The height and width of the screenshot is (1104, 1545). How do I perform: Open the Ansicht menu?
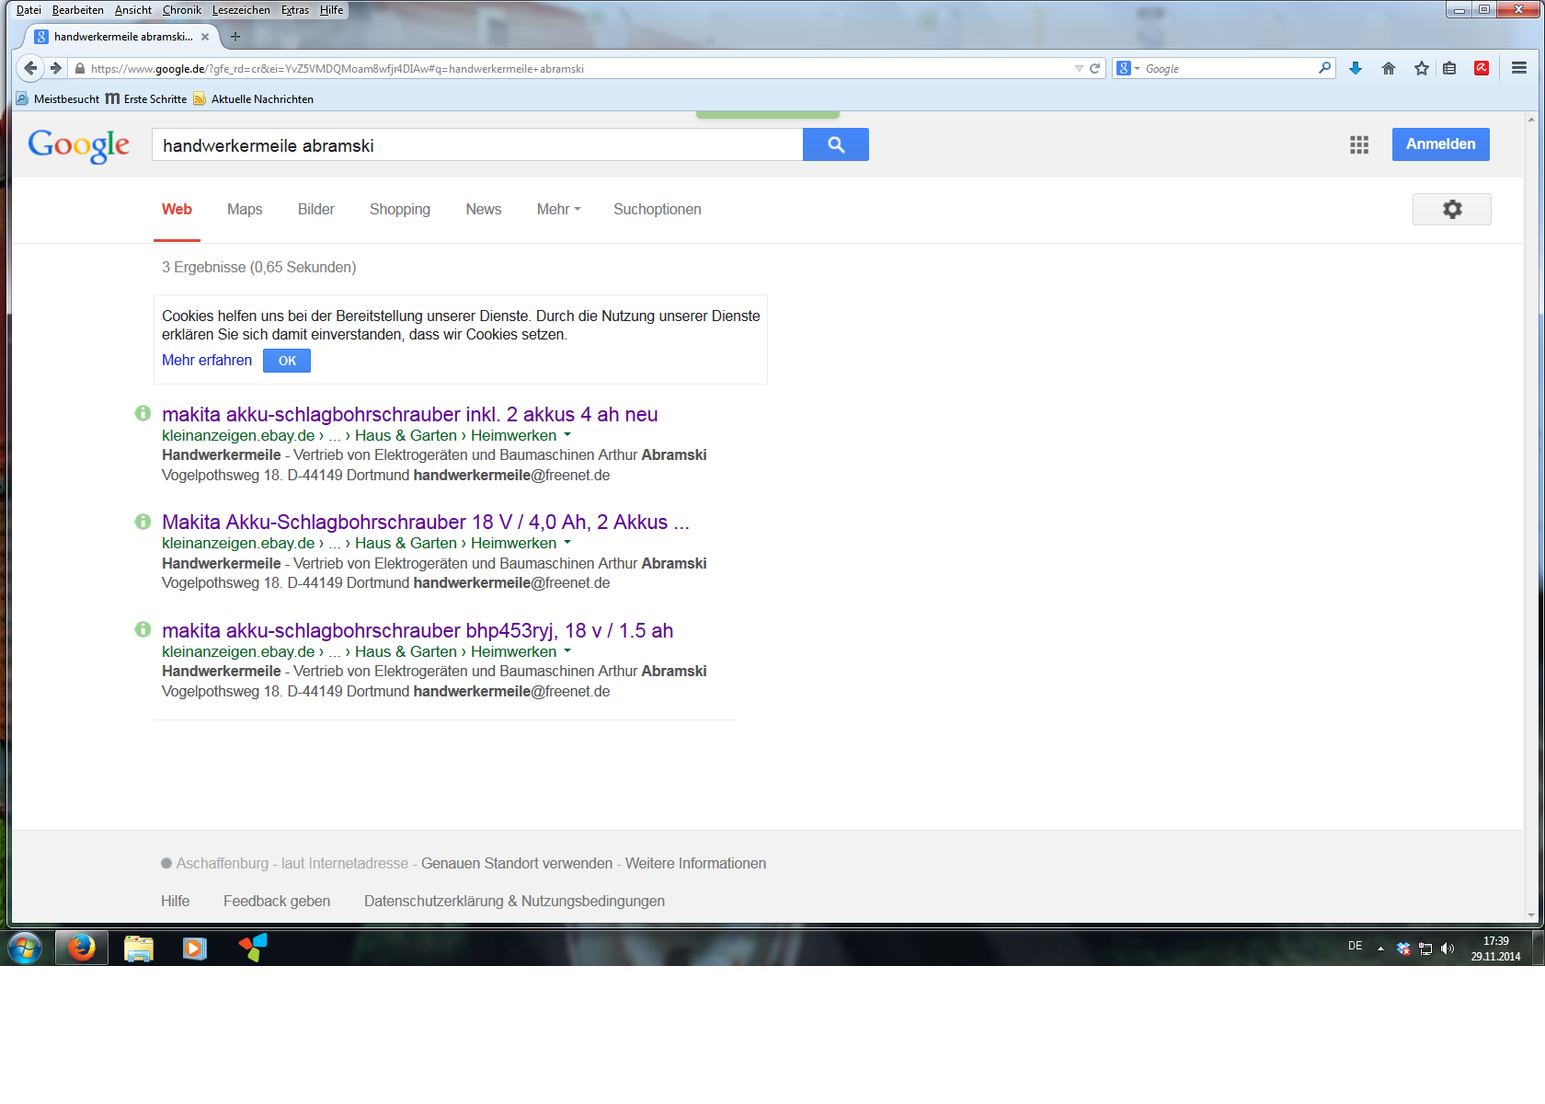tap(133, 10)
